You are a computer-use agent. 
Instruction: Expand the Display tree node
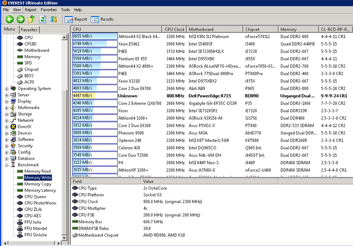[6, 102]
